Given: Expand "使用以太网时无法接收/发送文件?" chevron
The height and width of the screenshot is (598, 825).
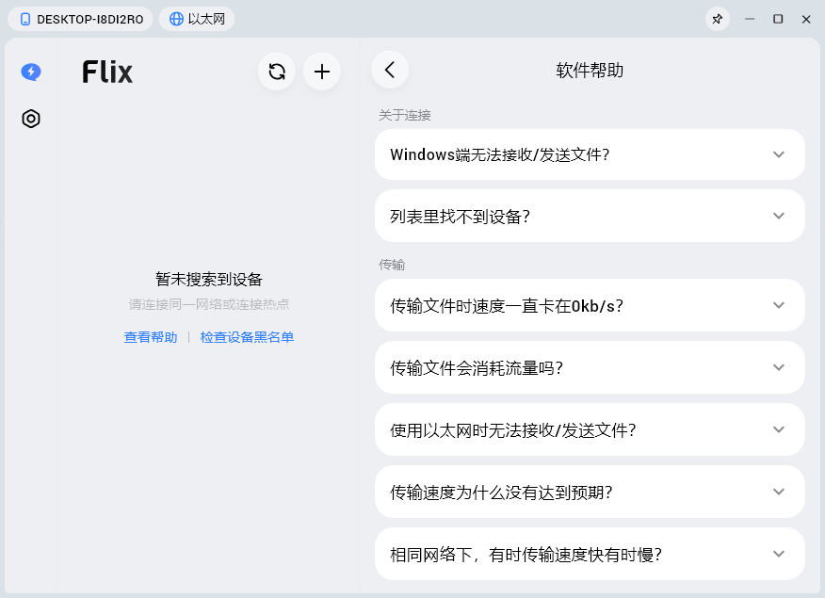Looking at the screenshot, I should 779,429.
